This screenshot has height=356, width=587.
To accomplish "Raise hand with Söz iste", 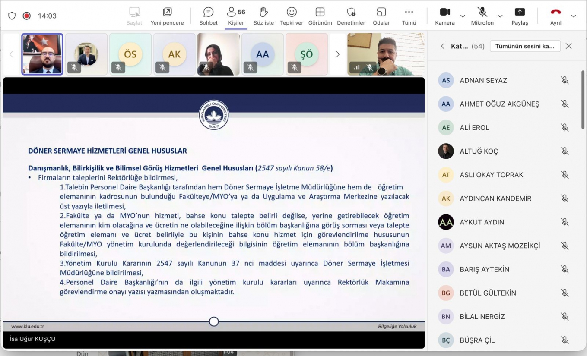I will [x=263, y=16].
